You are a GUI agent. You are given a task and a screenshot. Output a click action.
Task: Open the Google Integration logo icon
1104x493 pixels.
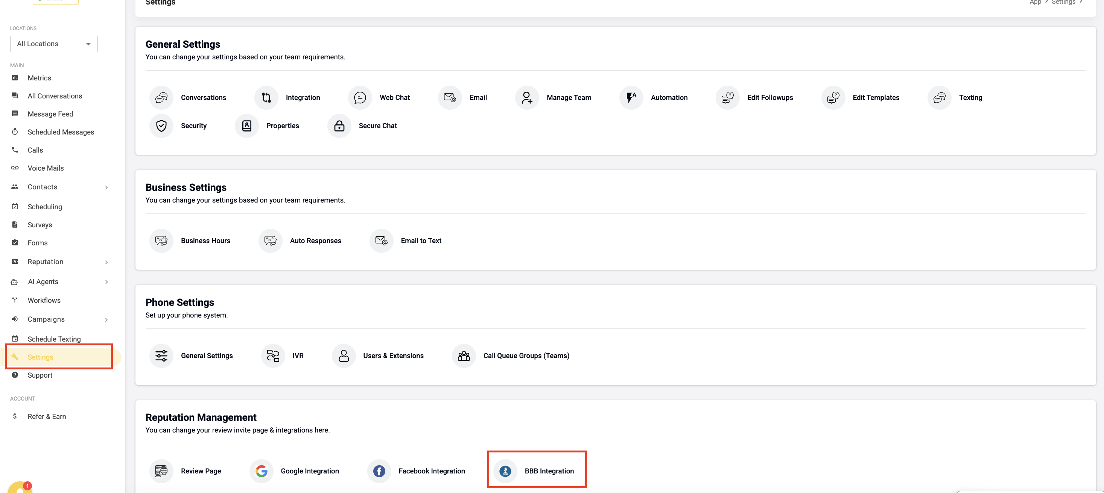tap(261, 471)
